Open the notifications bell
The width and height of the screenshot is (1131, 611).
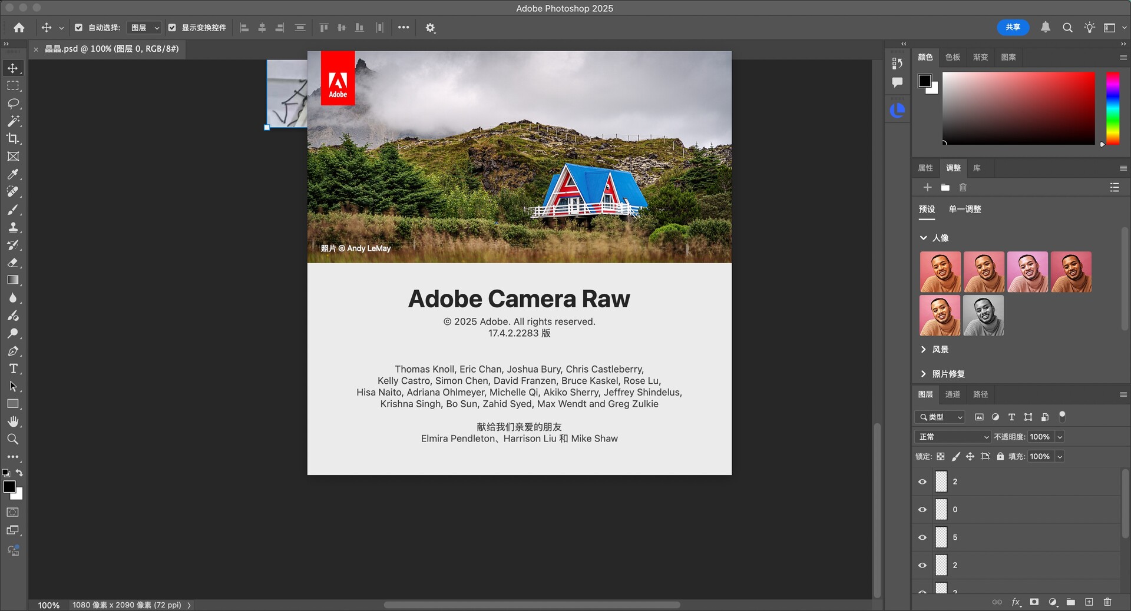pos(1046,28)
